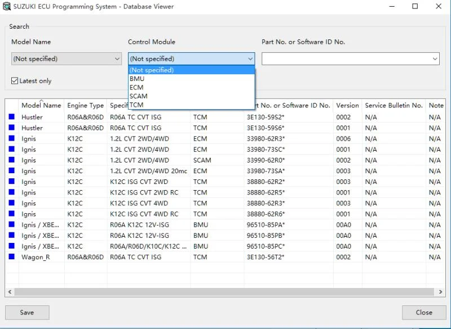
Task: Select 1.2L CVT 2WD/4WD 20mc cell
Action: tap(148, 171)
